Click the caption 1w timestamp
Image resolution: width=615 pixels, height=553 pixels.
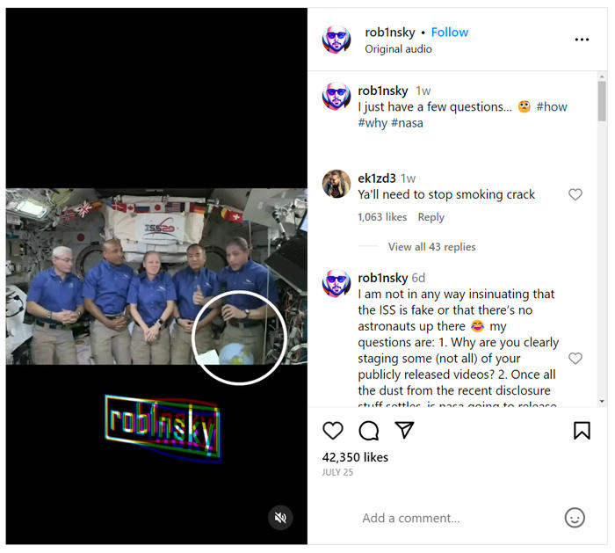point(423,91)
